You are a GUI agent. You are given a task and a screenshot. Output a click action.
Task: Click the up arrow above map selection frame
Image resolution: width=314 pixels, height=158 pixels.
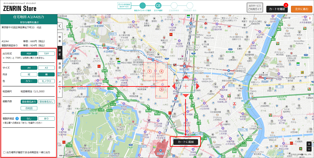[186, 77]
